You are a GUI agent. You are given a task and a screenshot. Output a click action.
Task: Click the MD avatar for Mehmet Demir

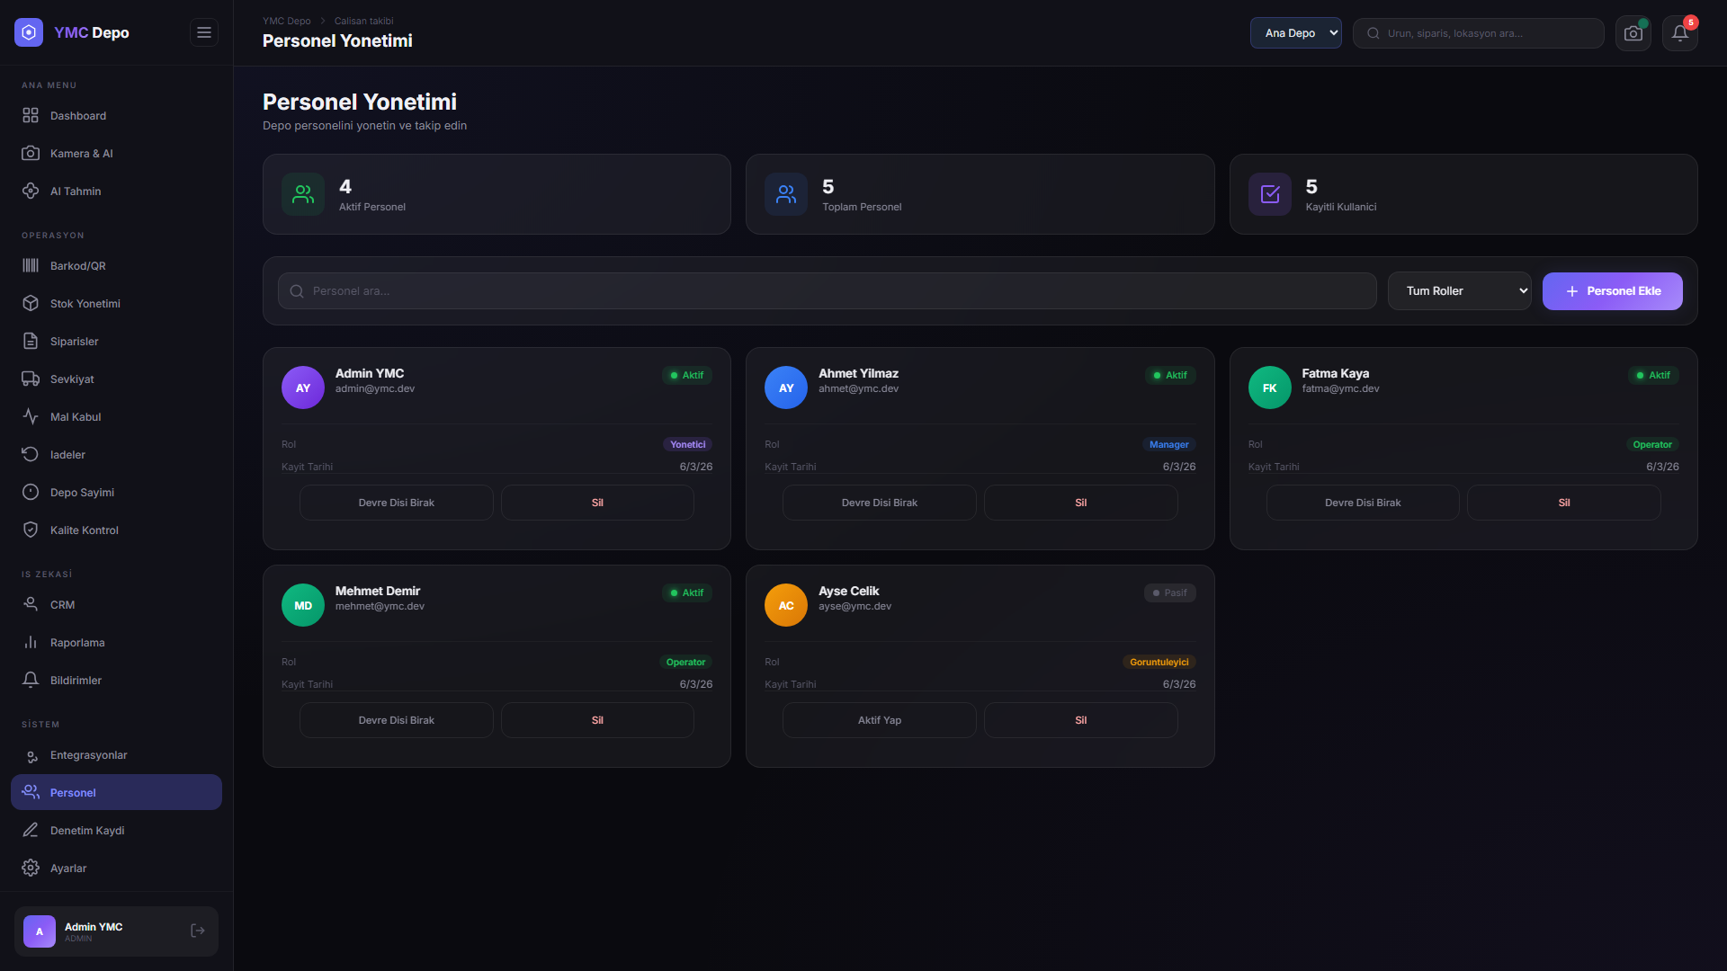pyautogui.click(x=303, y=605)
